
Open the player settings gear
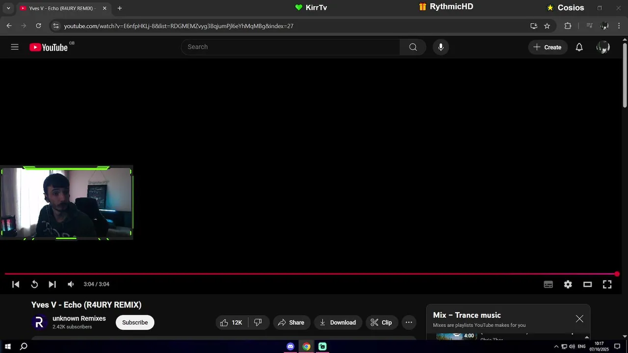pyautogui.click(x=568, y=284)
